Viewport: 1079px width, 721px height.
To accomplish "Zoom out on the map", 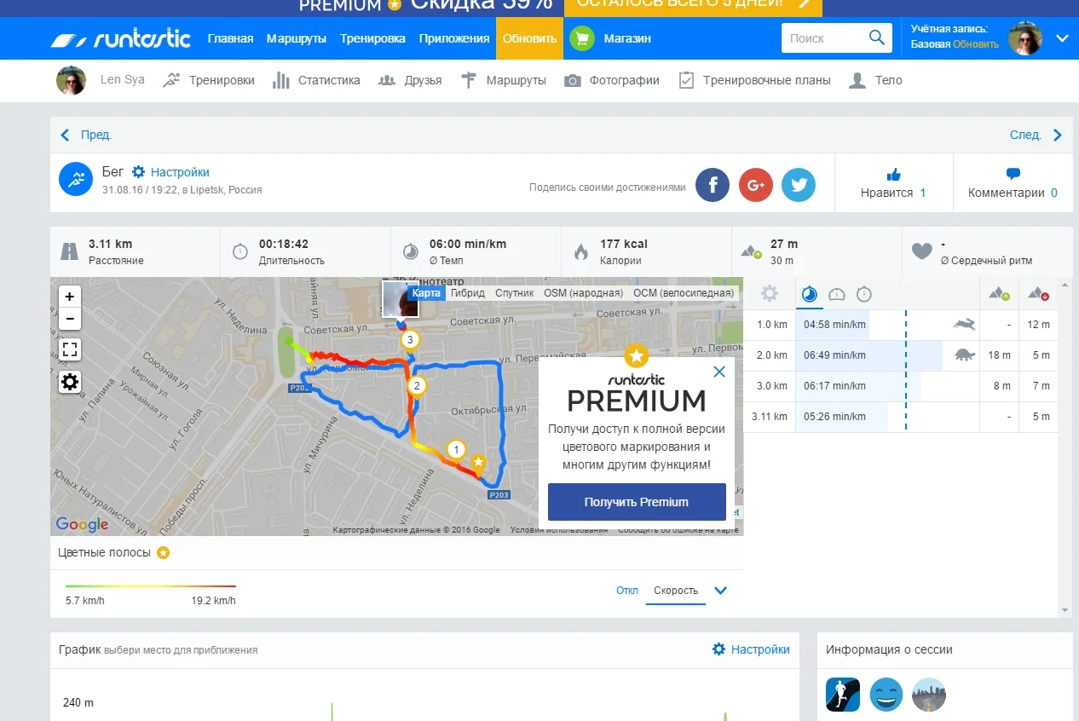I will [x=70, y=320].
